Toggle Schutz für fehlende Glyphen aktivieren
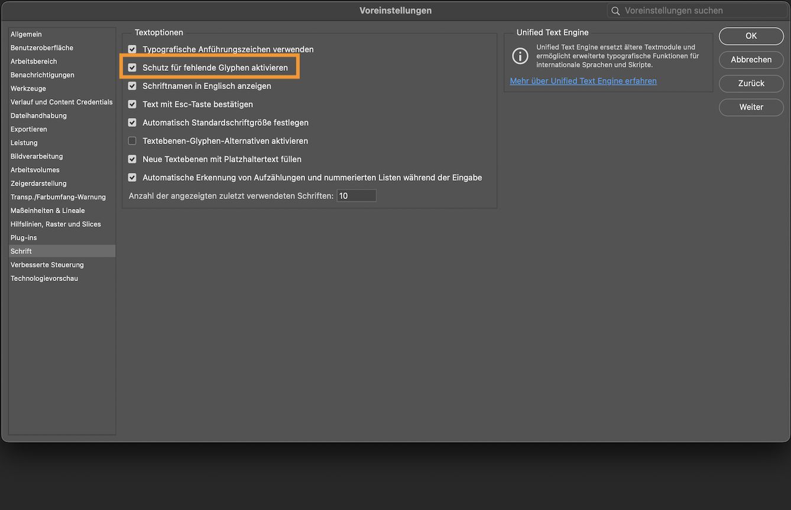 [x=132, y=68]
